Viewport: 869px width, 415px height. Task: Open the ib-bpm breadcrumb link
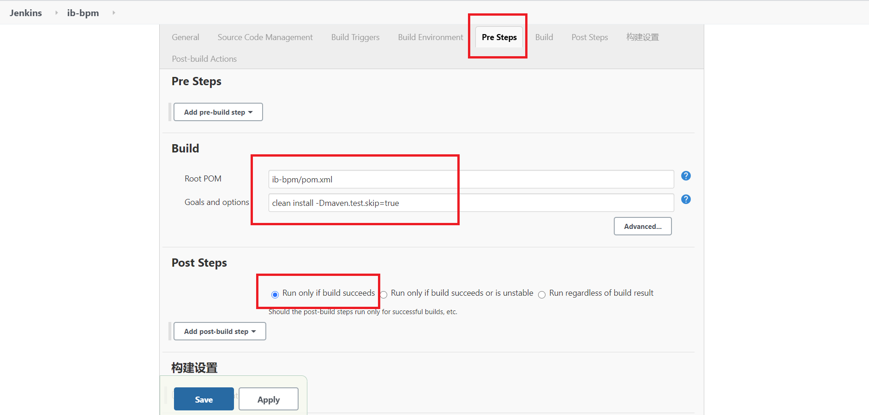pyautogui.click(x=83, y=13)
